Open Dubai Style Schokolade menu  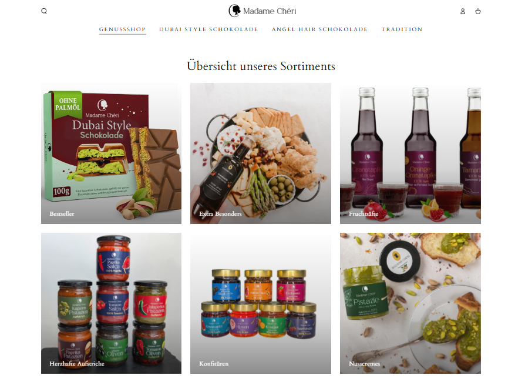tap(208, 29)
